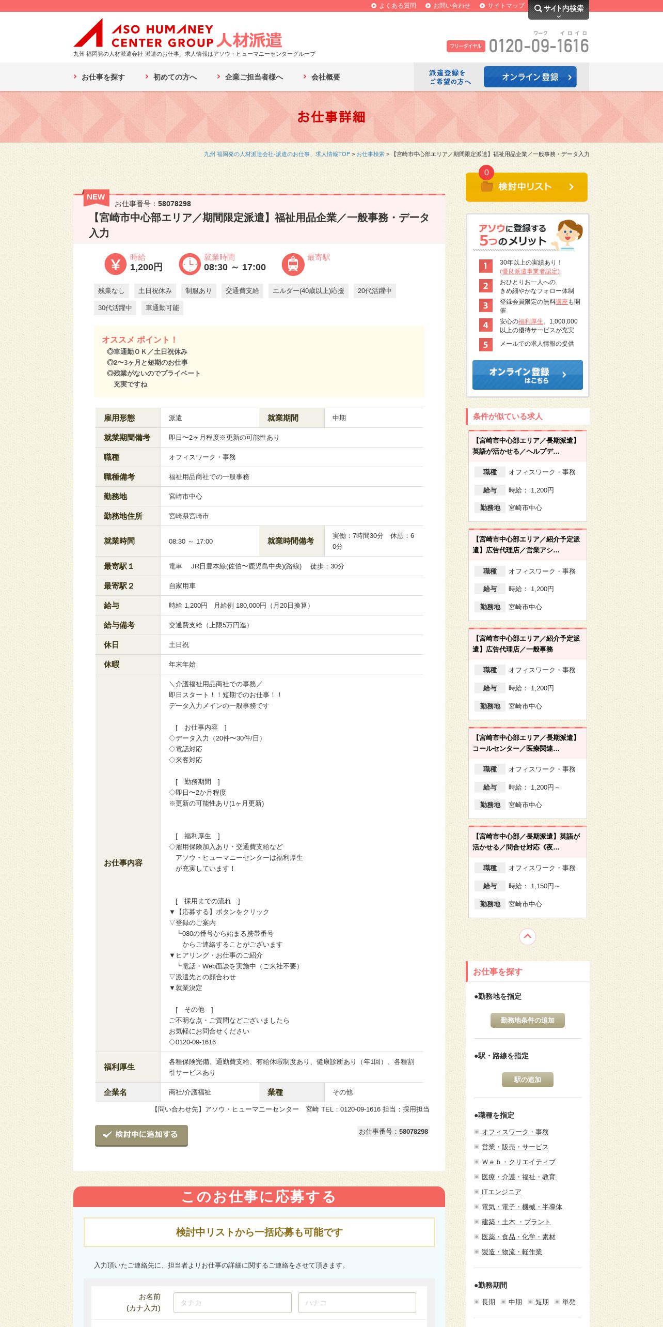Select 医療・介護・福祉・教育 job category
This screenshot has height=1327, width=663.
(x=518, y=1177)
